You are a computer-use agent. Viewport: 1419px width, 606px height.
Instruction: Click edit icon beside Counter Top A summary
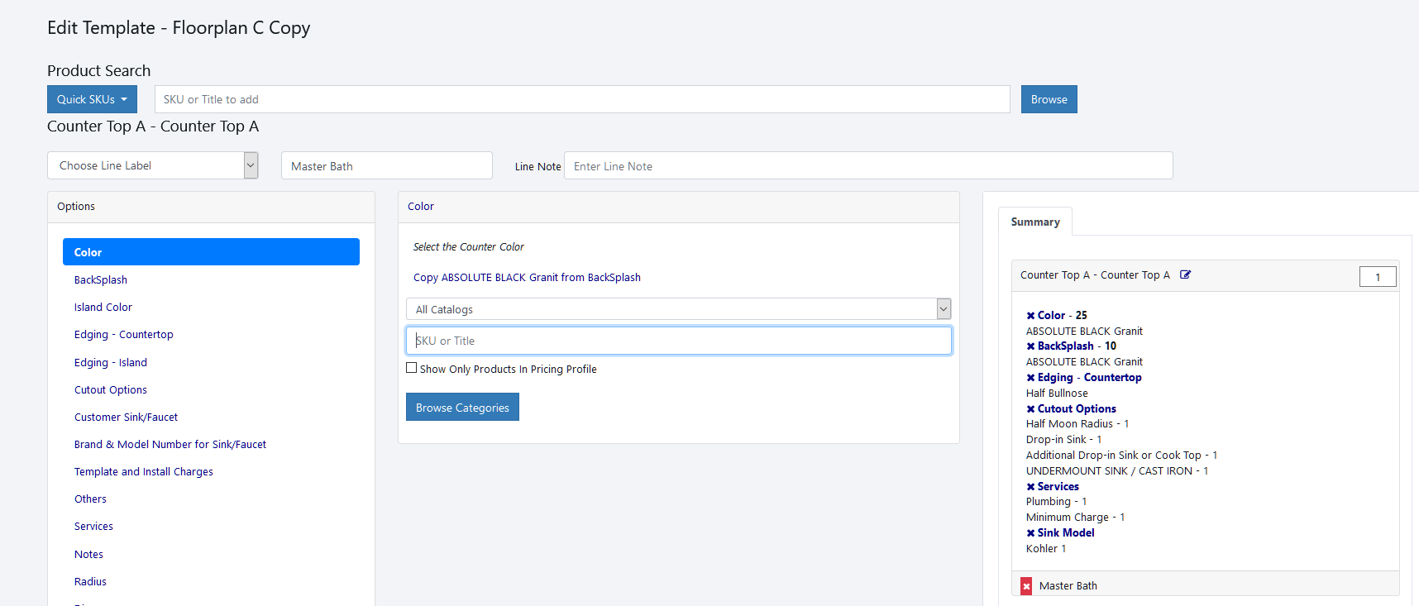point(1185,275)
